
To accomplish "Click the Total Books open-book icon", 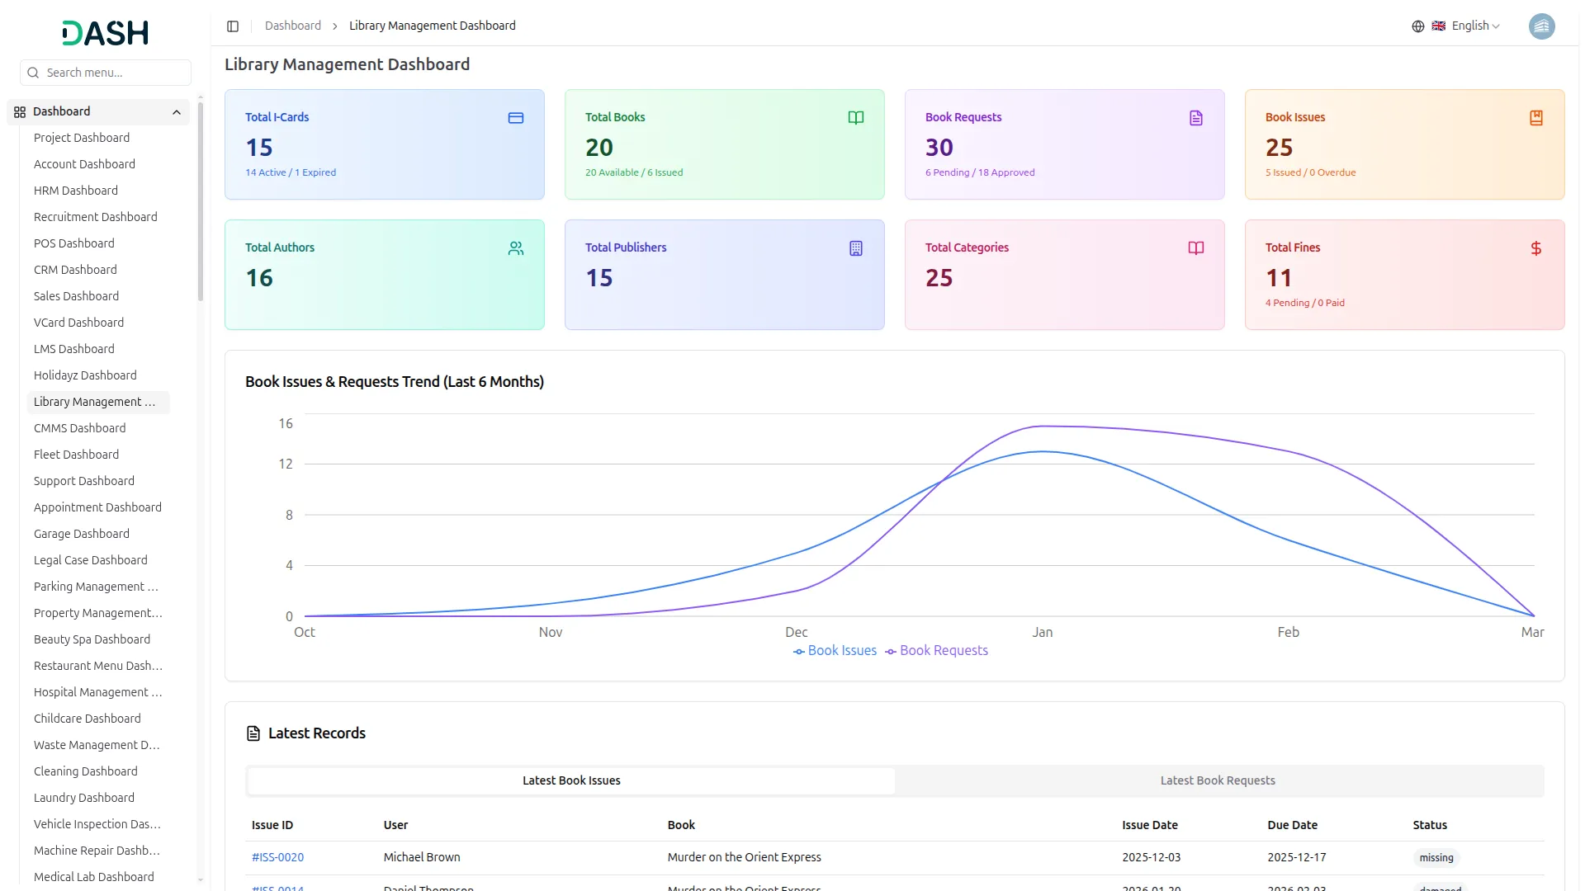I will [x=856, y=118].
